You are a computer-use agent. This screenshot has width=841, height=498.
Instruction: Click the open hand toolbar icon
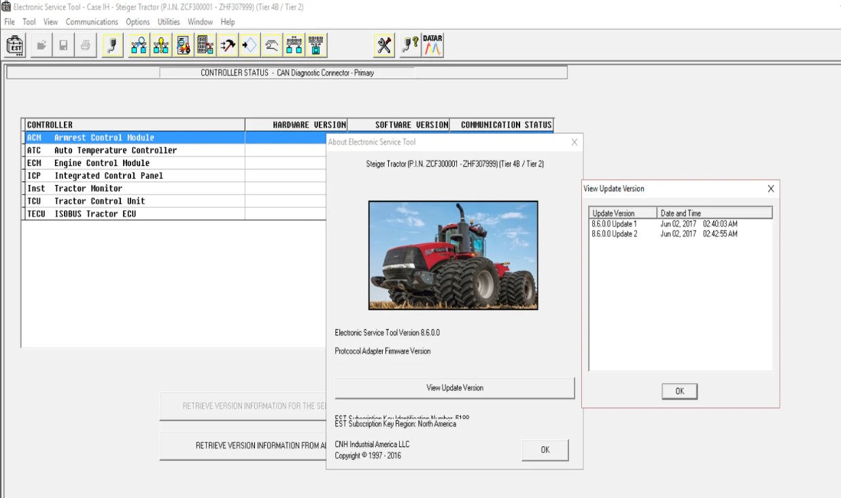pos(272,46)
